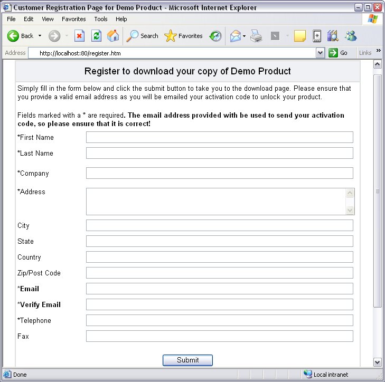Click the Stop loading icon
385x382 pixels.
[x=79, y=36]
